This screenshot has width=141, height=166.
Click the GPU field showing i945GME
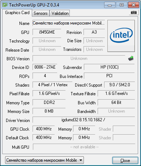point(47,32)
